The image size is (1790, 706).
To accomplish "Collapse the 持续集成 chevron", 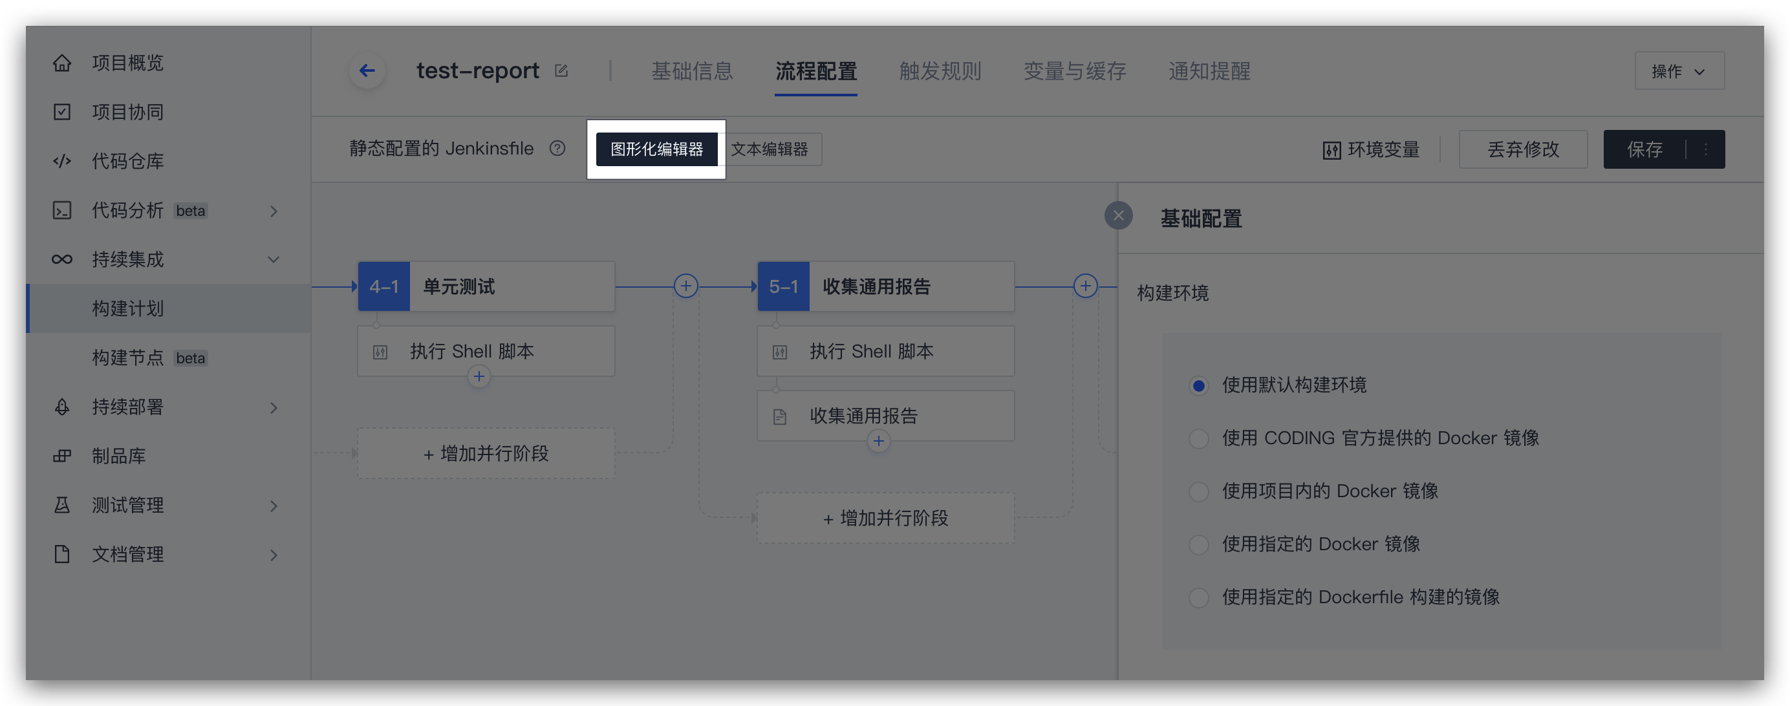I will pyautogui.click(x=274, y=259).
